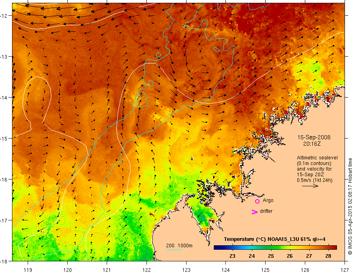The image size is (353, 273).
Task: Click the 'Temperature (°C) NOAA15_L3U 61% ql>=4' title
Action: point(274,239)
